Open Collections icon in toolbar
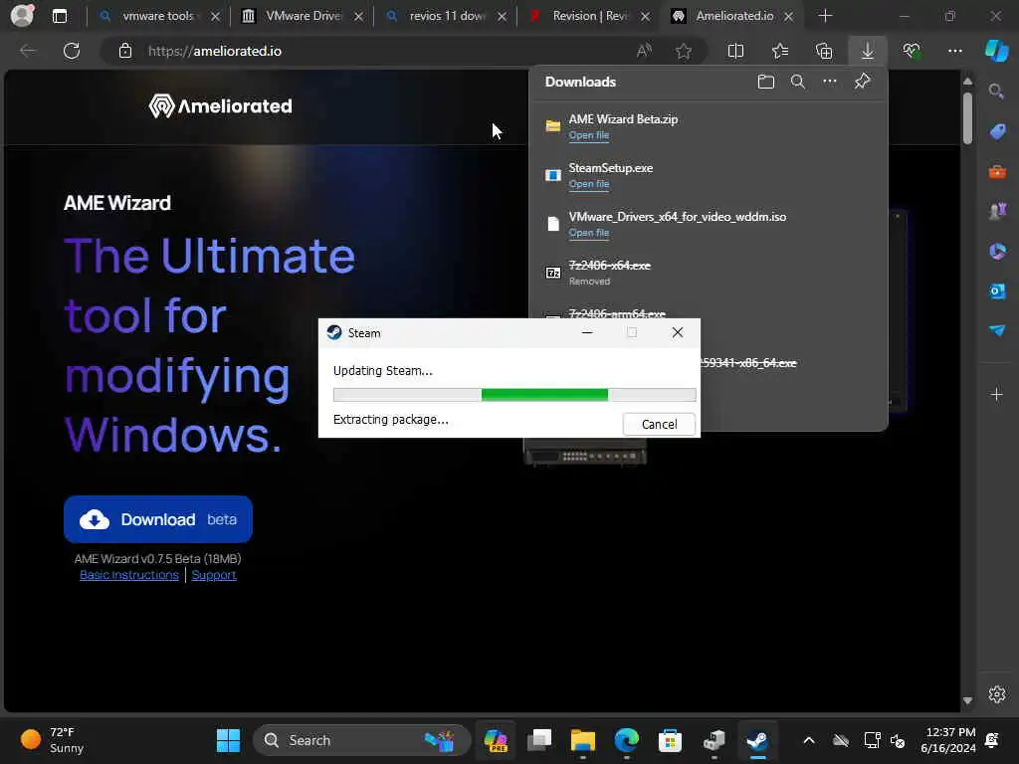Screen dimensions: 1019x764 click(x=824, y=51)
